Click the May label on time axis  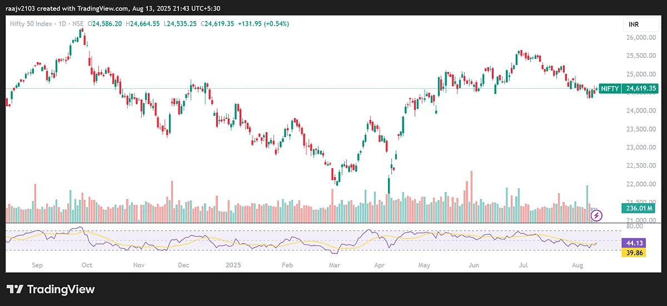425,265
